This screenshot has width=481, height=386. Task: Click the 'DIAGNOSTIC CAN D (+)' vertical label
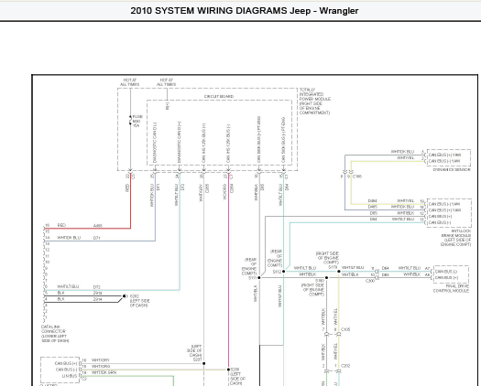tap(180, 142)
